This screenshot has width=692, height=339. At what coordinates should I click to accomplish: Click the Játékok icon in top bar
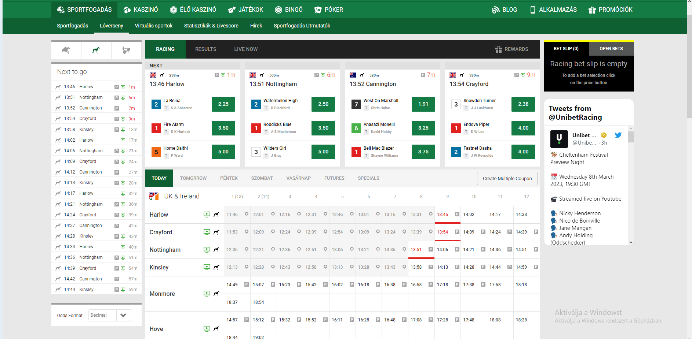(x=232, y=10)
